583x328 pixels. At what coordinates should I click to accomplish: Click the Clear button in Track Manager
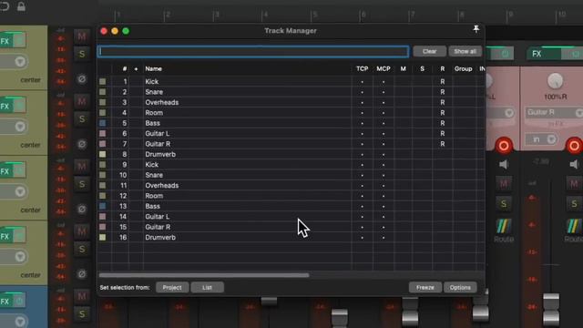[x=429, y=51]
